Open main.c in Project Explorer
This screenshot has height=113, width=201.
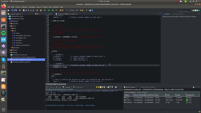18,33
